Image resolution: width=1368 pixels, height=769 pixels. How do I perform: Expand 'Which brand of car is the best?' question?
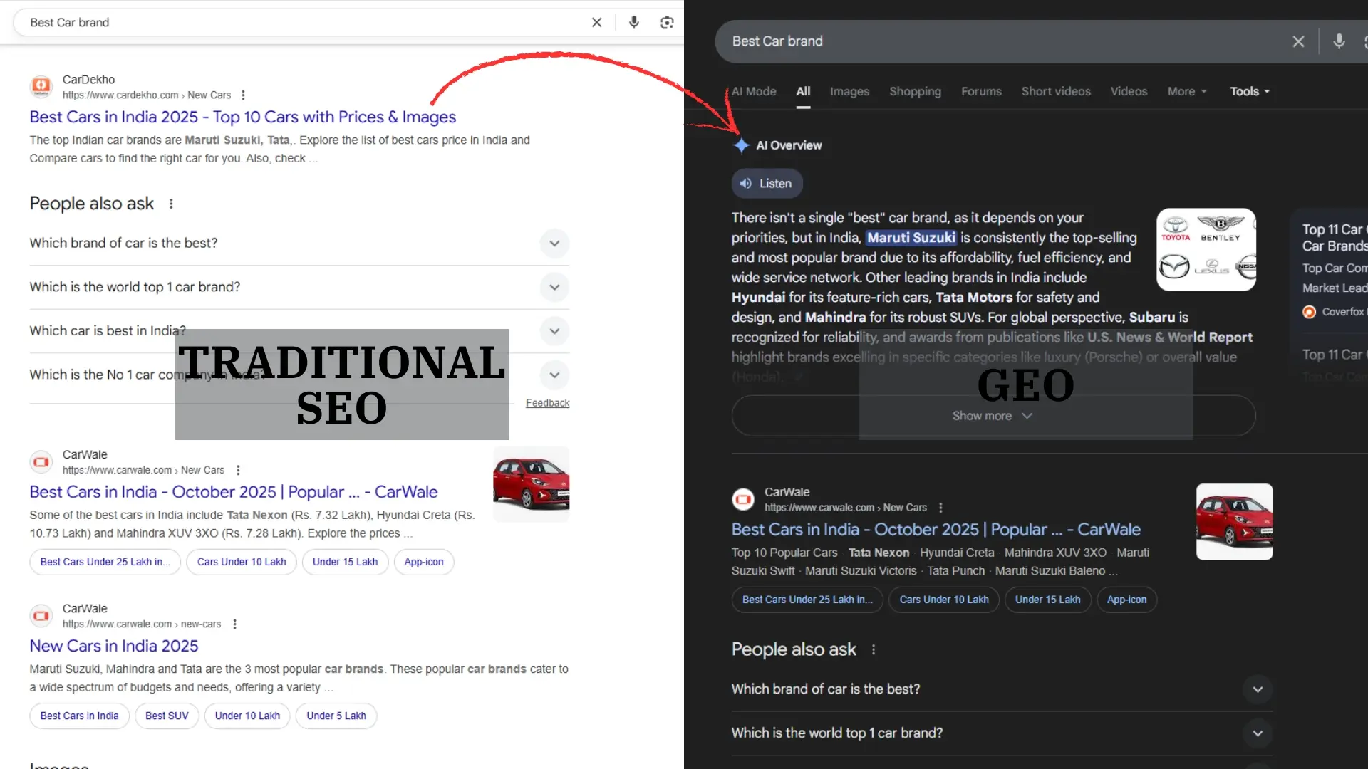point(554,244)
